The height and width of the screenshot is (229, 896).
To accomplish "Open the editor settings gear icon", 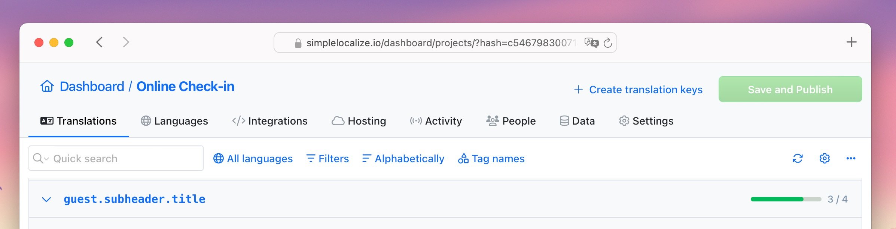I will [x=825, y=159].
